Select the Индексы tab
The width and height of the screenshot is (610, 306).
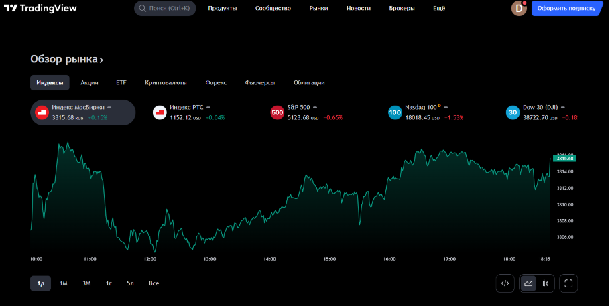click(50, 82)
